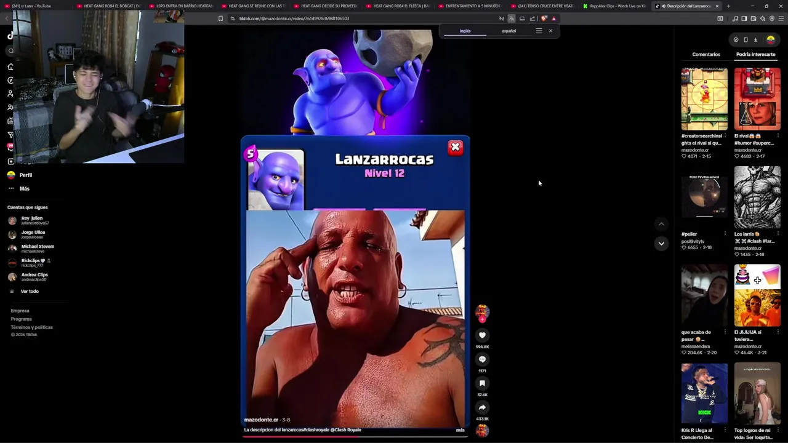Open search magnifier in TikTok sidebar

[x=10, y=51]
